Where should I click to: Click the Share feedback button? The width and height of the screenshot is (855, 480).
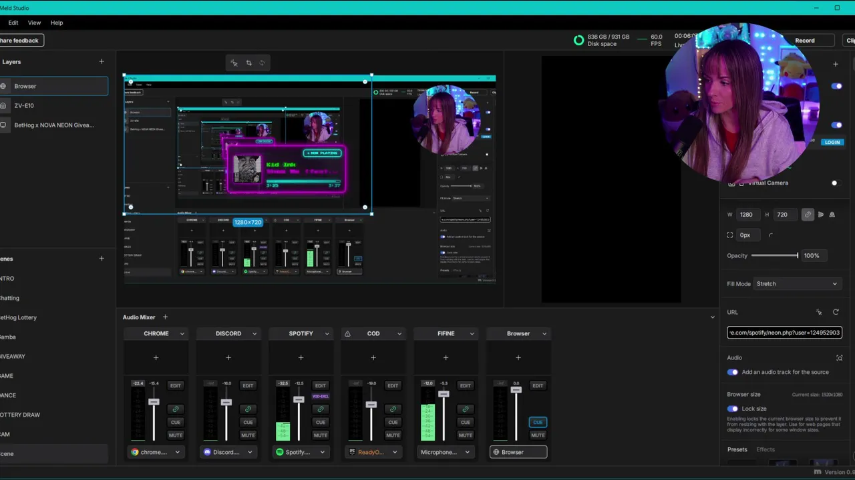point(21,41)
